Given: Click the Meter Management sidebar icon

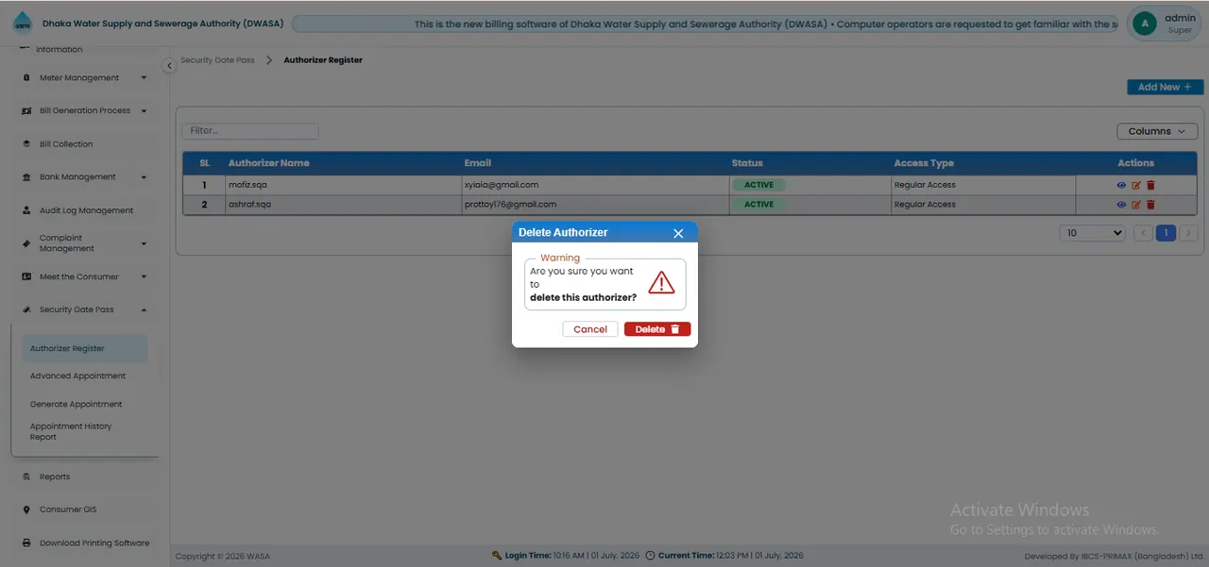Looking at the screenshot, I should (x=26, y=78).
